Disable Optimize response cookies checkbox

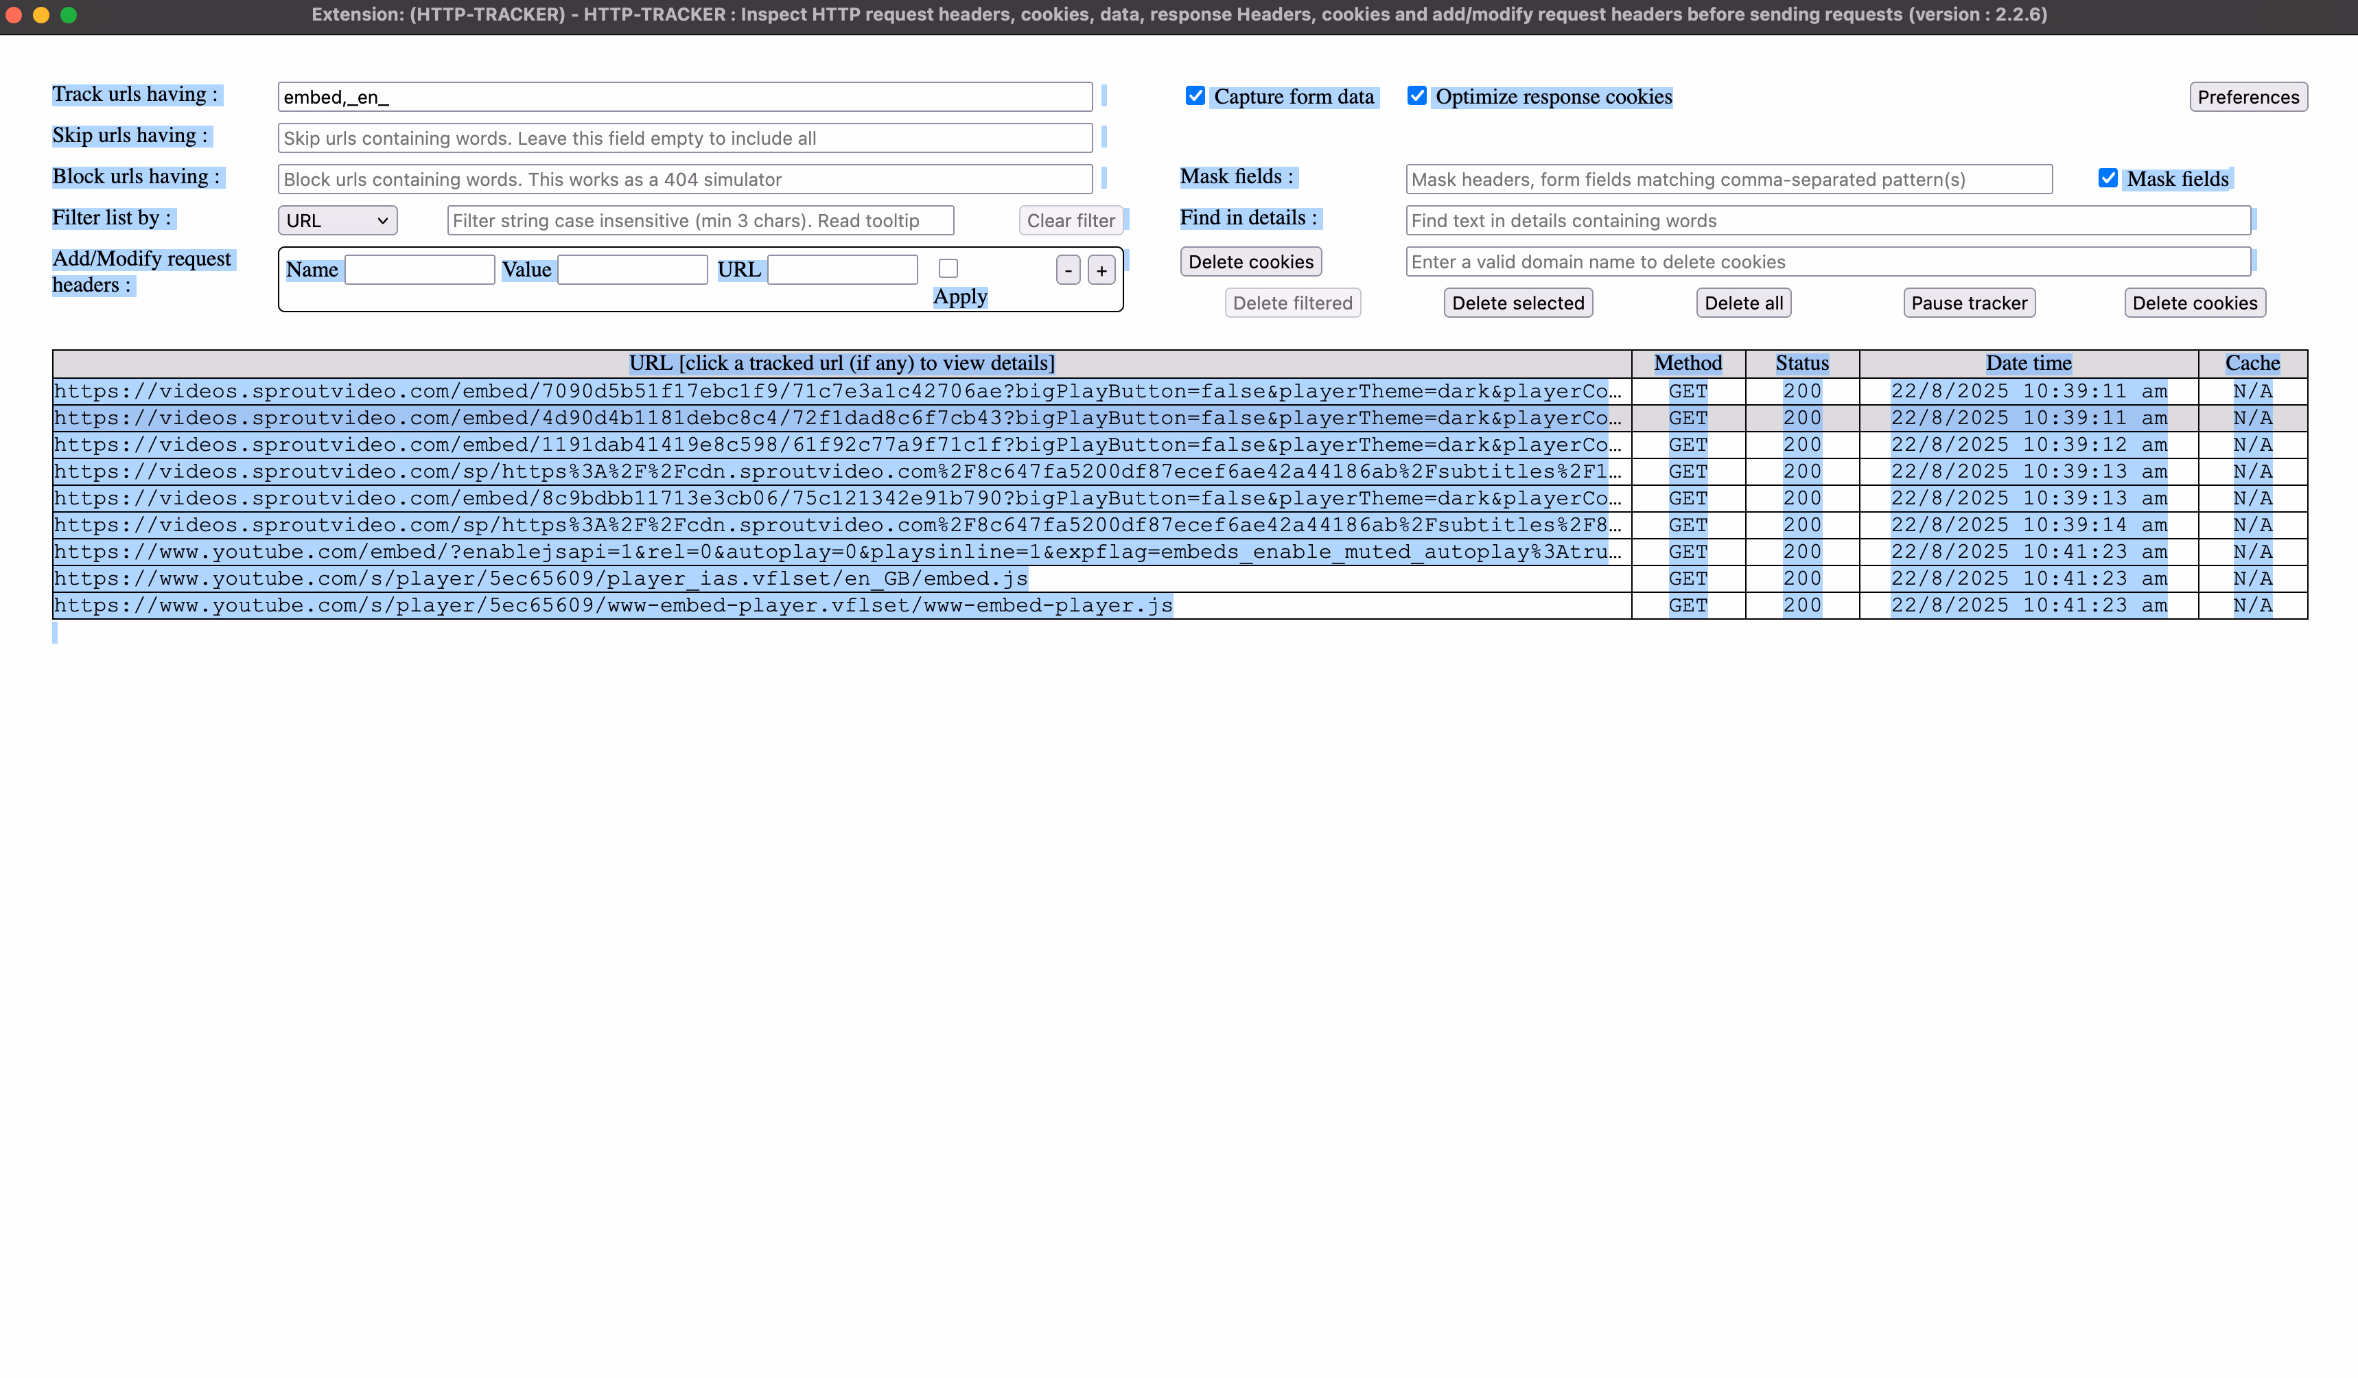pos(1416,95)
